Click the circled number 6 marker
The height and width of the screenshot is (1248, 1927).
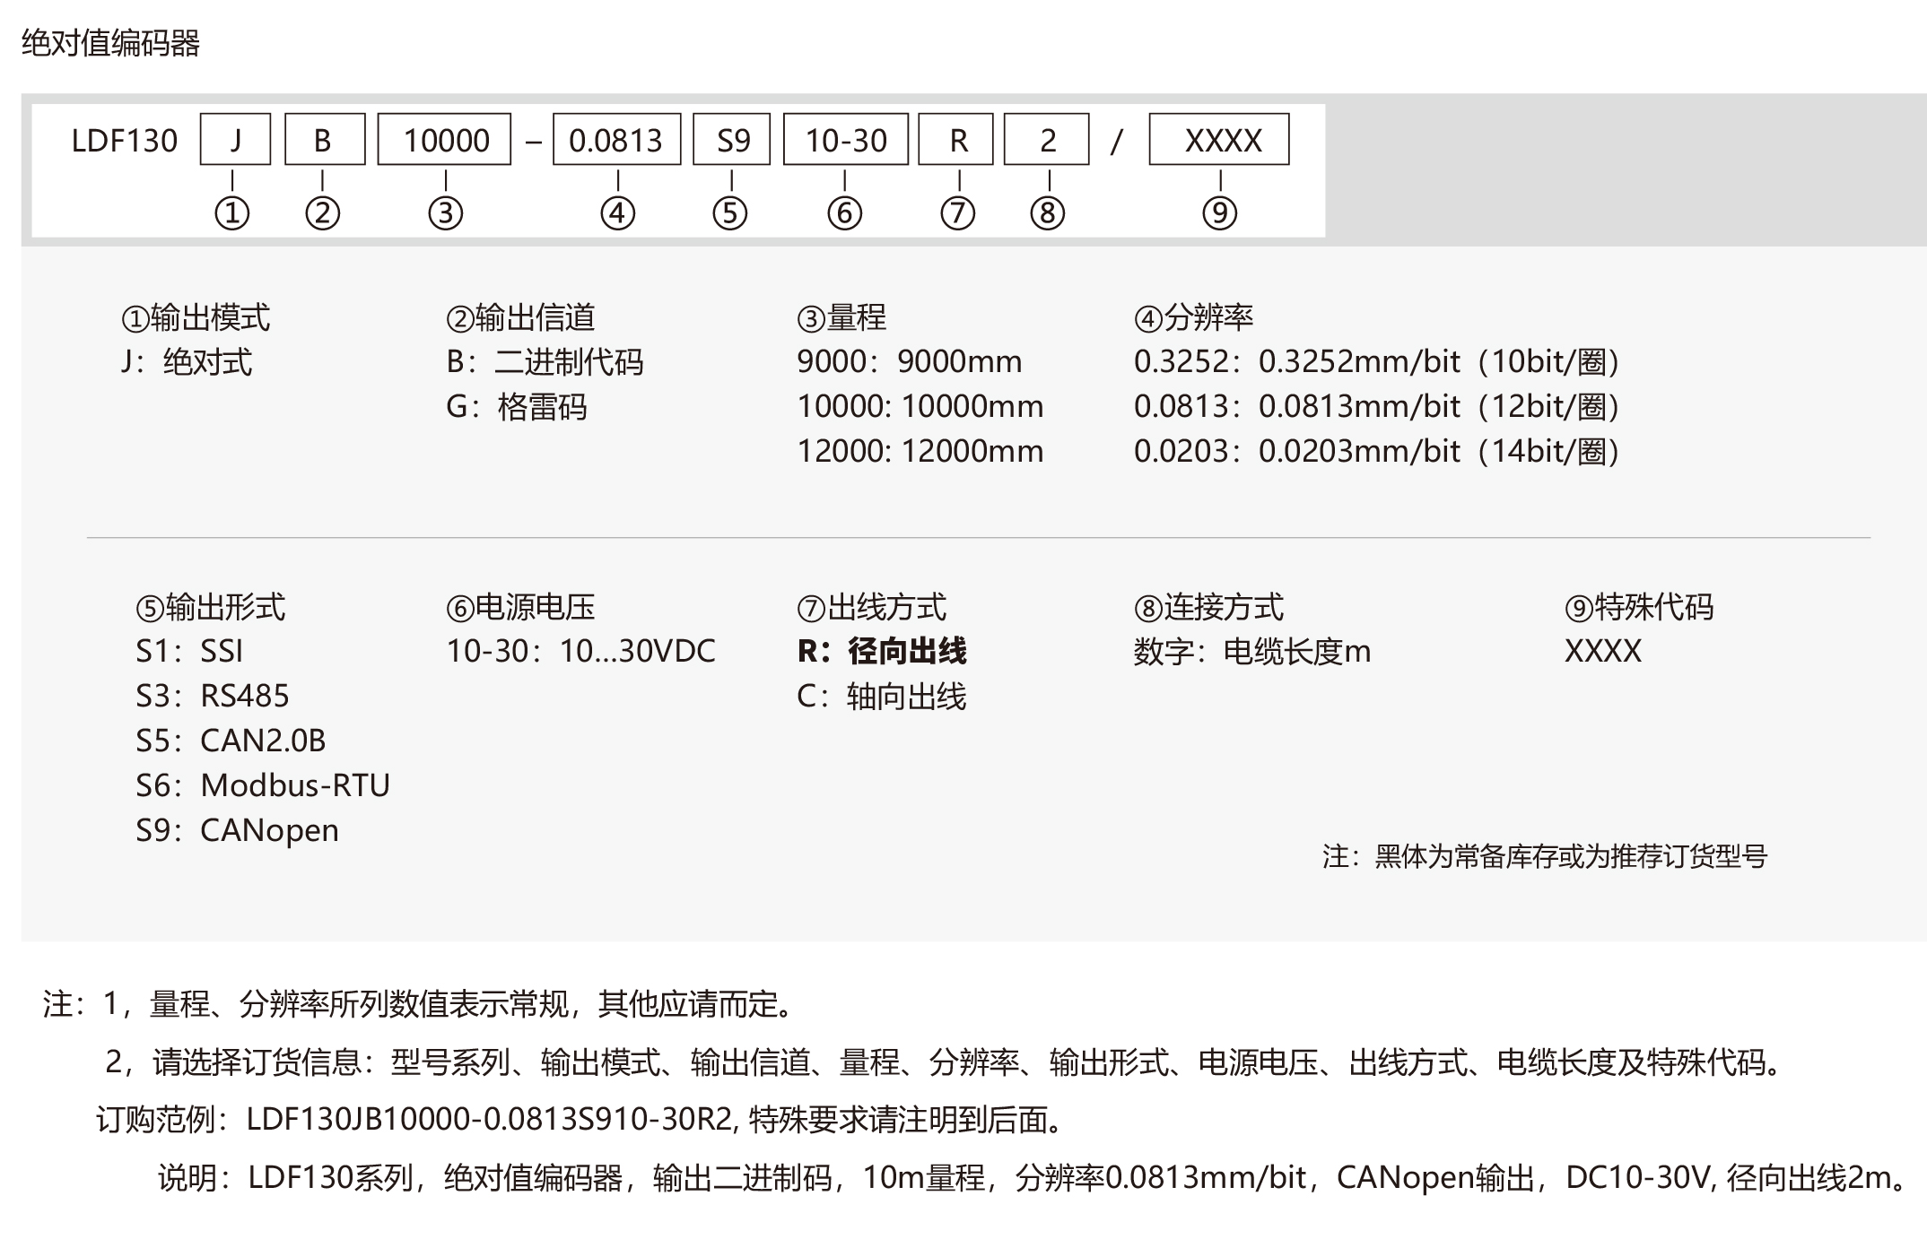844,213
